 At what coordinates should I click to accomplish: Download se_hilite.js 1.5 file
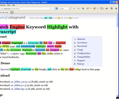[19, 85]
